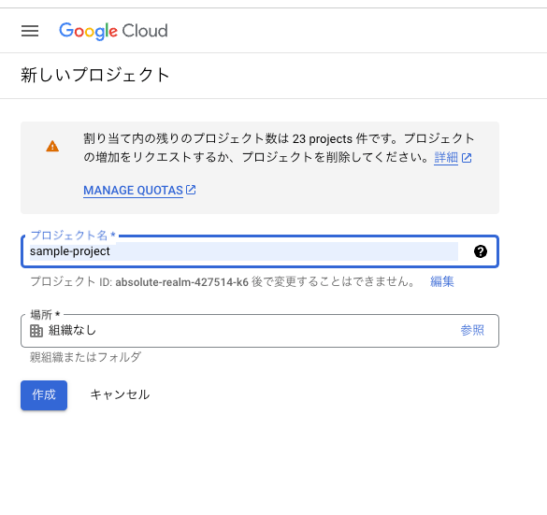547x515 pixels.
Task: Click external-link icon beside MANAGE QUOTAS
Action: click(x=191, y=190)
